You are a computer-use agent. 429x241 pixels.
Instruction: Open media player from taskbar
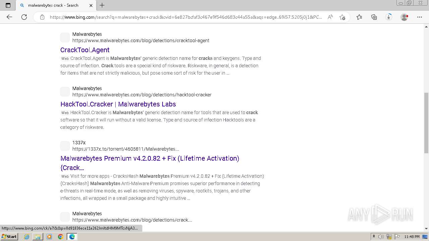(49, 237)
